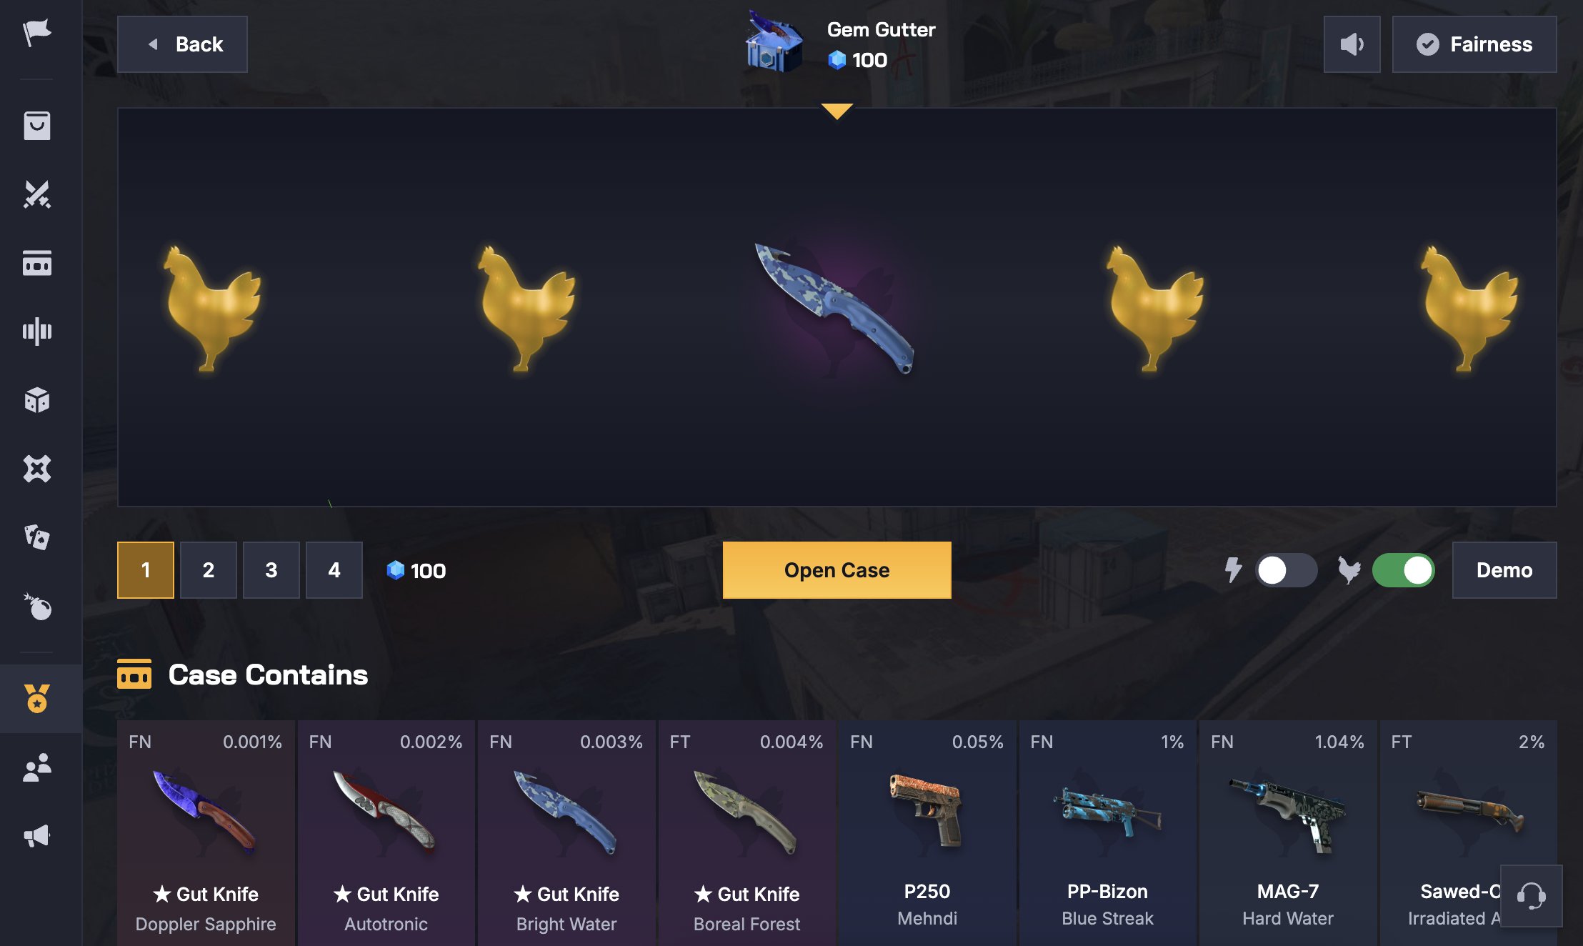Click the headset support chat icon
Screen dimensions: 1583x946
1531,895
